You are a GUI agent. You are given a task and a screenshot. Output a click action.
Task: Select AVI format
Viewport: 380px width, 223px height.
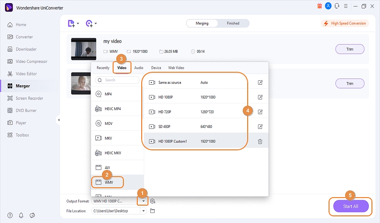pyautogui.click(x=117, y=167)
